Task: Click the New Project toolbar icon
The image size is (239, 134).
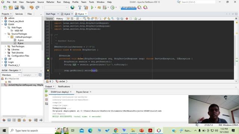Action: tap(11, 7)
